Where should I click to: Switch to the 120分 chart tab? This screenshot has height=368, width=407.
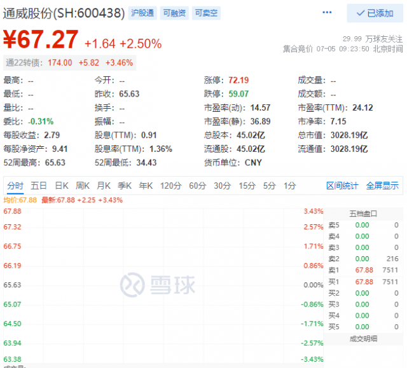[x=170, y=186]
